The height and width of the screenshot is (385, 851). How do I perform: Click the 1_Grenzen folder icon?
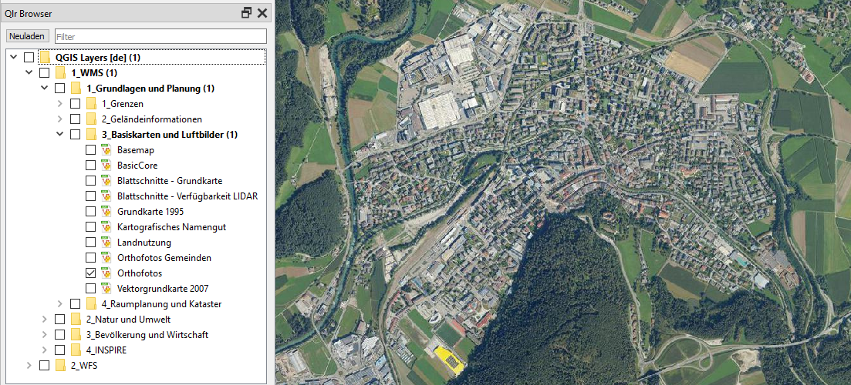[92, 104]
